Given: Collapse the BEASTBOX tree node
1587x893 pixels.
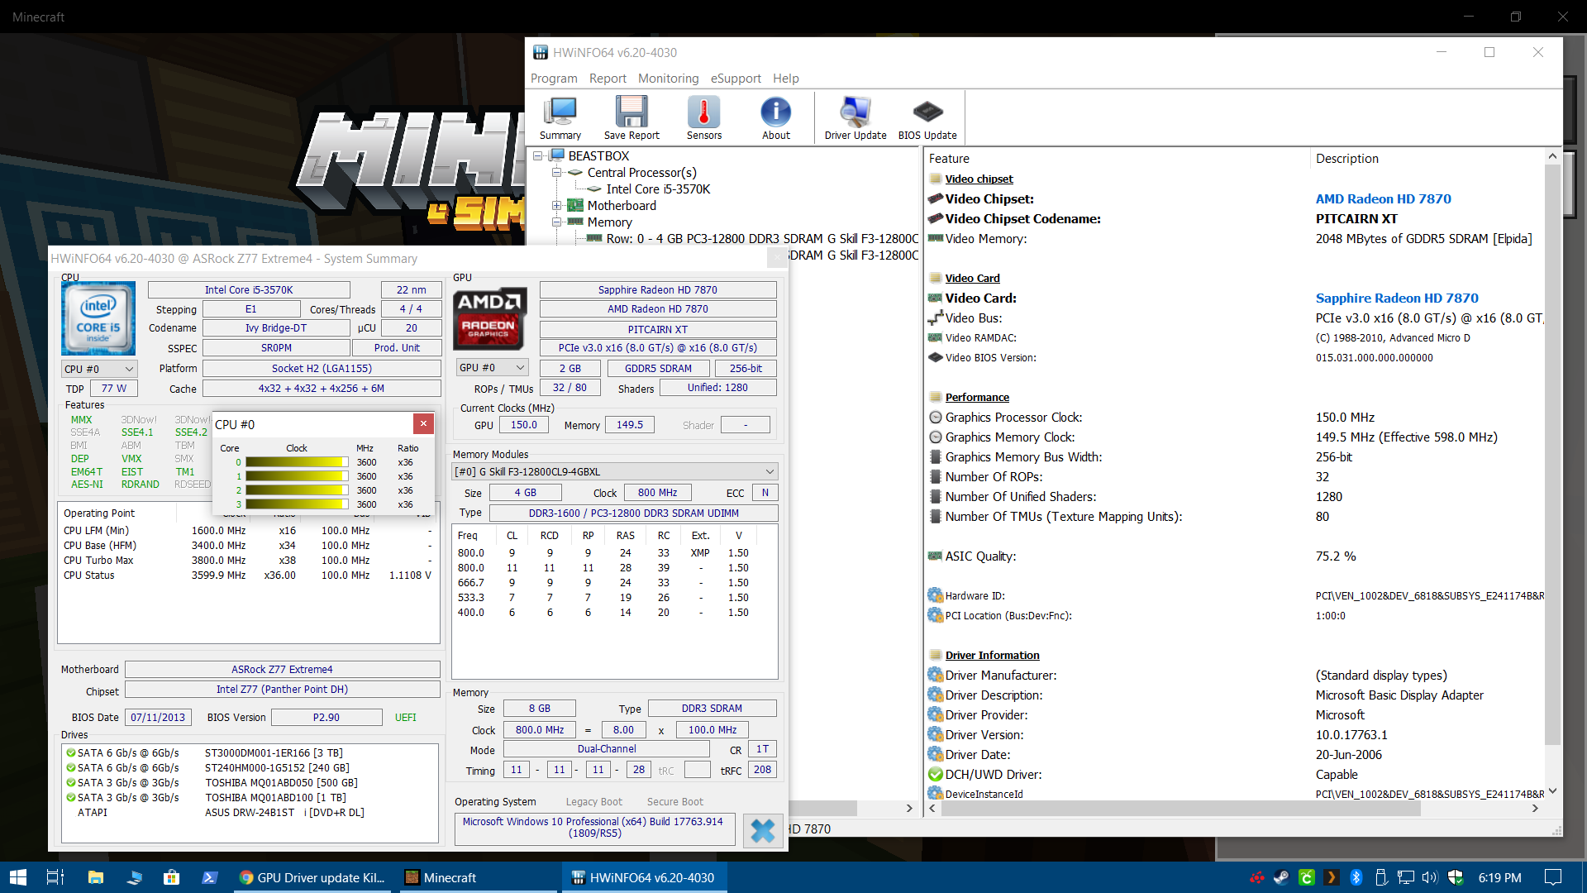Looking at the screenshot, I should point(538,156).
